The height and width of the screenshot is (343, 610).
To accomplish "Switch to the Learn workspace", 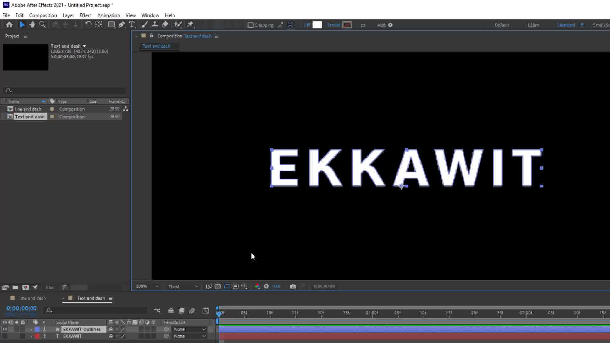I will (533, 25).
